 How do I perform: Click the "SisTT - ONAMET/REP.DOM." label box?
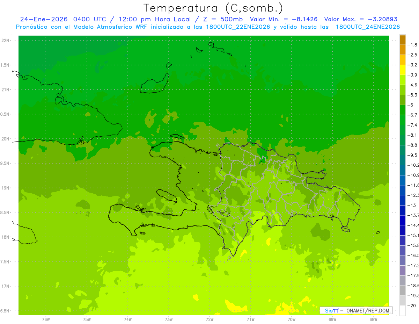pyautogui.click(x=356, y=310)
